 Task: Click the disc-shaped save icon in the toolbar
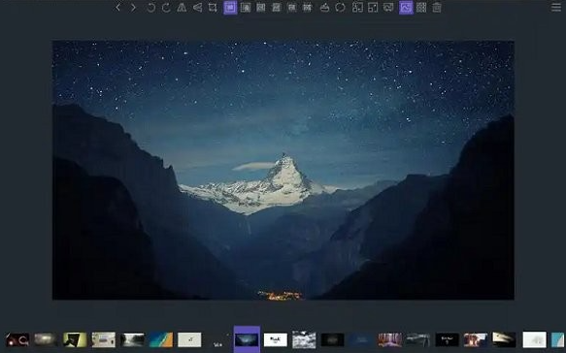(x=324, y=7)
